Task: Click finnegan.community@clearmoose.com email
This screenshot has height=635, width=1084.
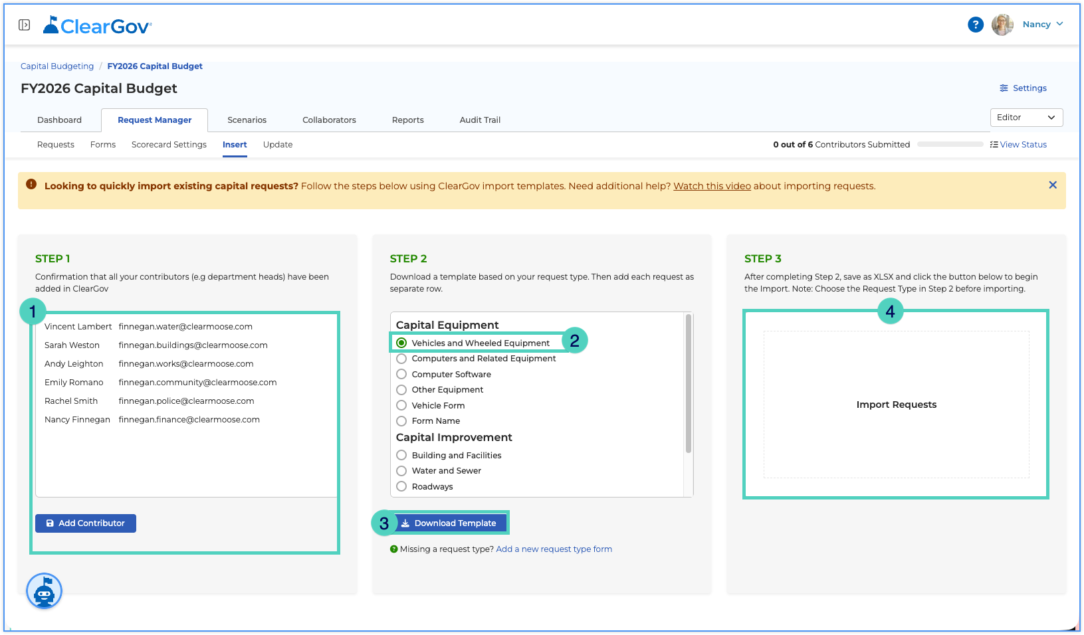Action: pyautogui.click(x=198, y=383)
